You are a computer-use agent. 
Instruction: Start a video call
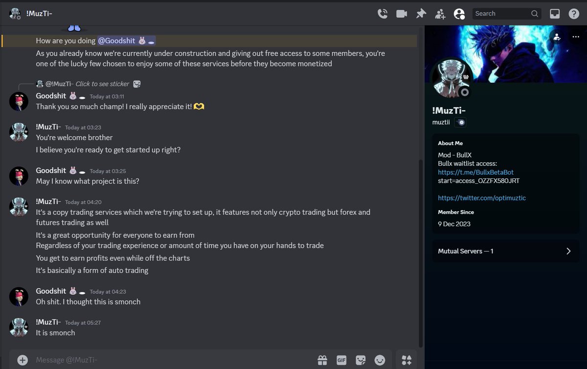[x=402, y=13]
